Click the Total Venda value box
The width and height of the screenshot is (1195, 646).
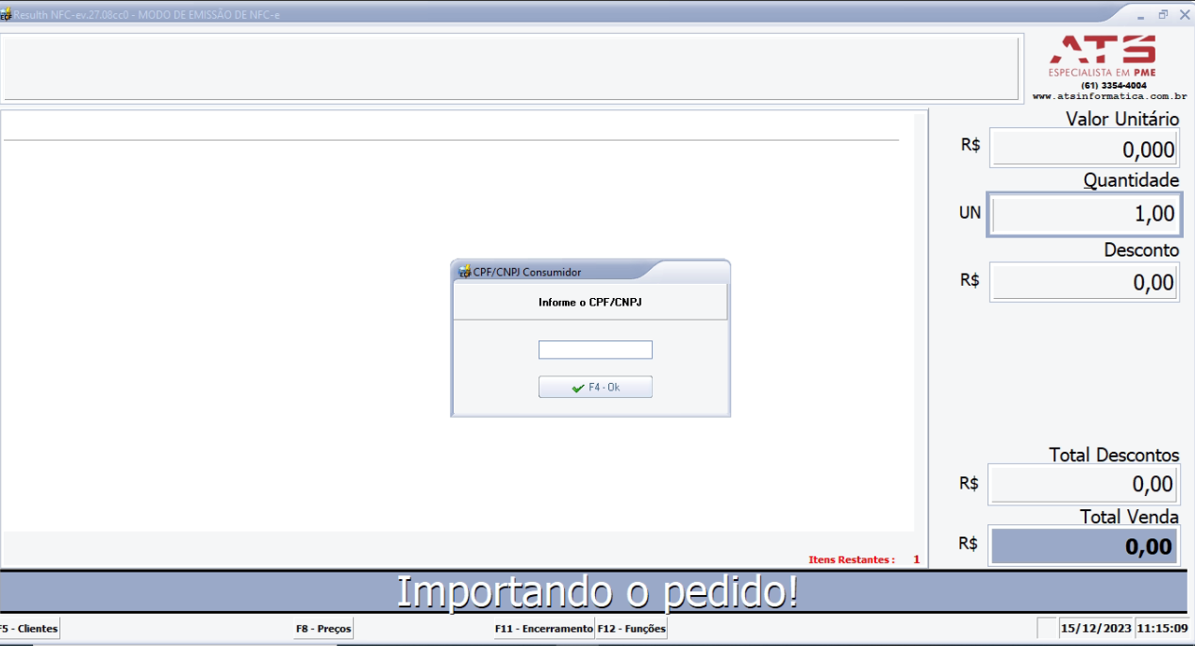point(1084,546)
